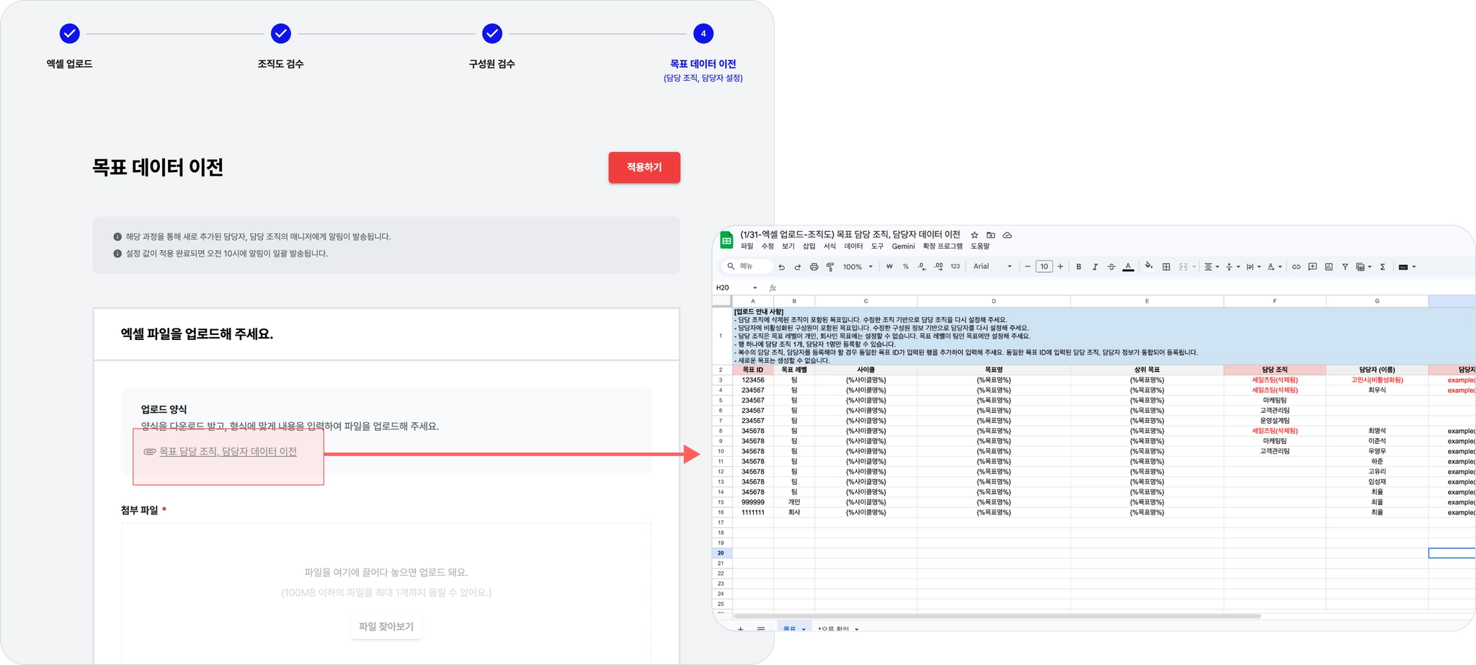Screen dimensions: 1476x665
Task: Open the 확장 프로그램 menu
Action: point(943,246)
